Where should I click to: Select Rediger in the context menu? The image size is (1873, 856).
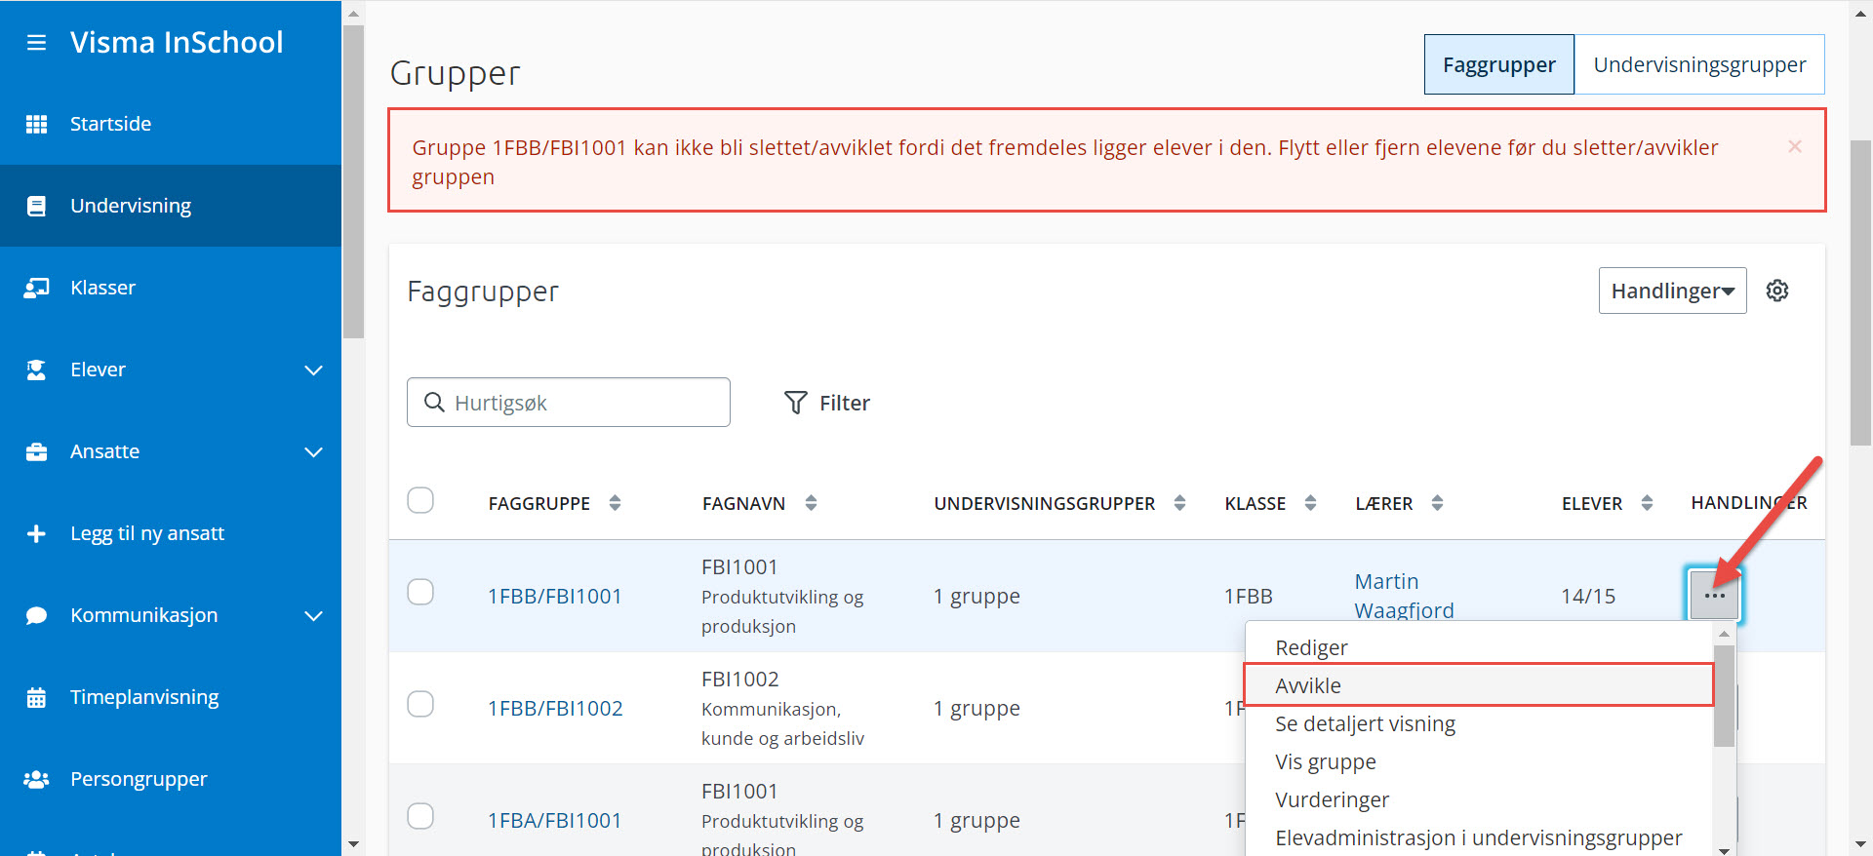1479,647
